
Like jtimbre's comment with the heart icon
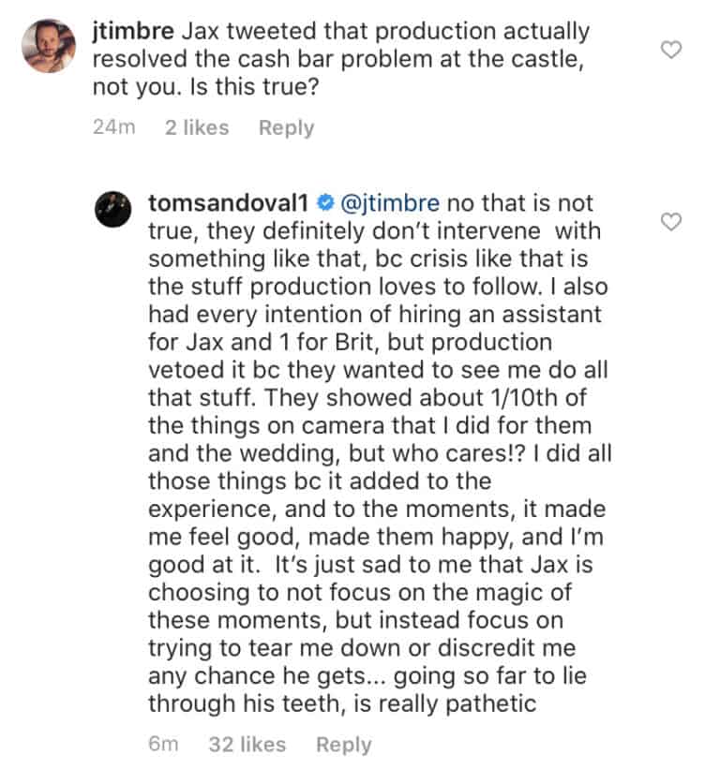pos(671,51)
